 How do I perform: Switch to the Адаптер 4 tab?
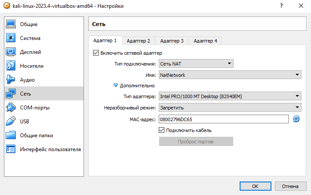click(205, 41)
